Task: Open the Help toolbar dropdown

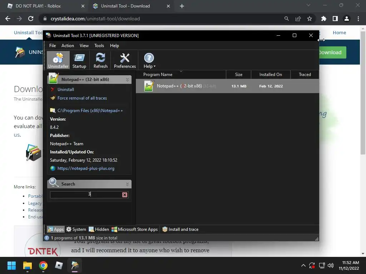Action: 149,60
